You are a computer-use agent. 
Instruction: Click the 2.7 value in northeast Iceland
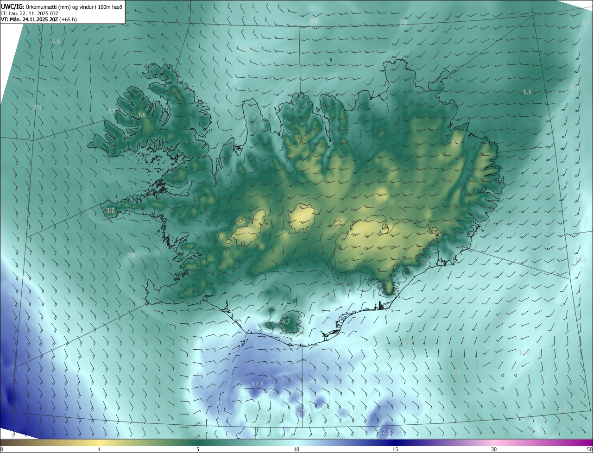455,144
